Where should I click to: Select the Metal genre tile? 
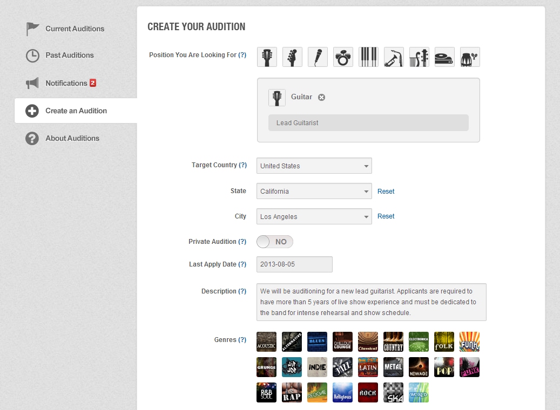pos(393,367)
